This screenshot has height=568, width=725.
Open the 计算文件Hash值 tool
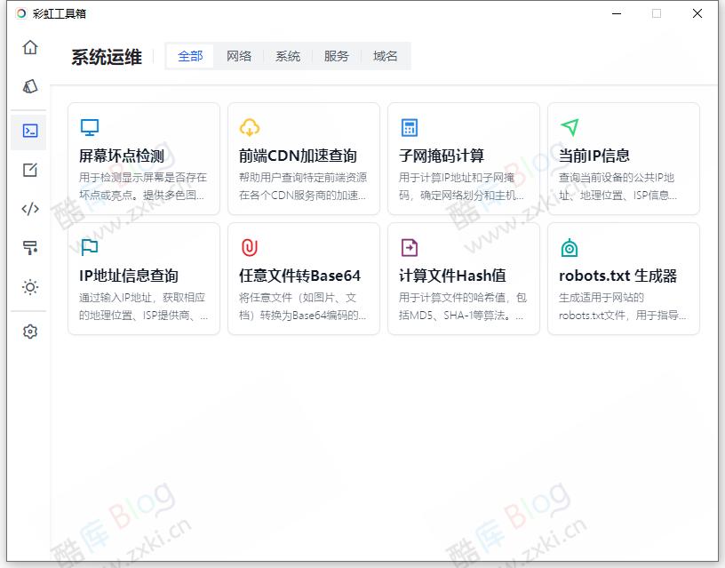[463, 277]
